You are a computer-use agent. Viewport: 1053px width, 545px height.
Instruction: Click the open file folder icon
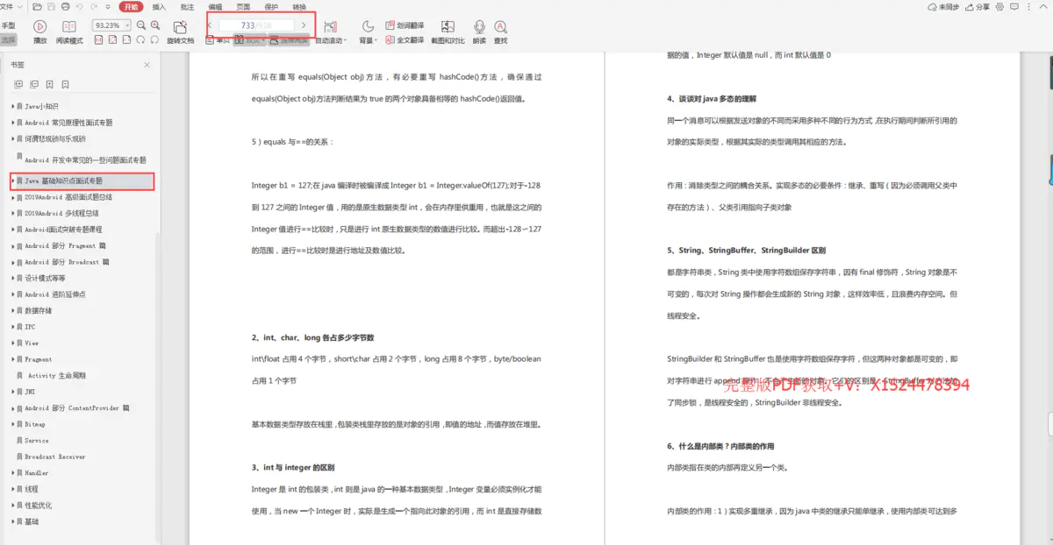tap(37, 7)
